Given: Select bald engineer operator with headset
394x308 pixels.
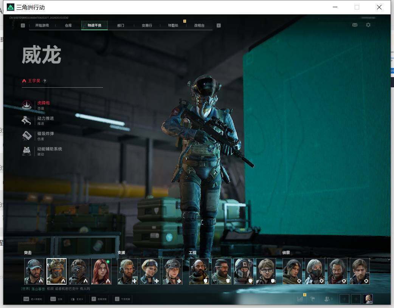Looking at the screenshot, I should (x=199, y=271).
